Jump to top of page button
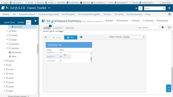This screenshot has width=173, height=97. pyautogui.click(x=169, y=88)
